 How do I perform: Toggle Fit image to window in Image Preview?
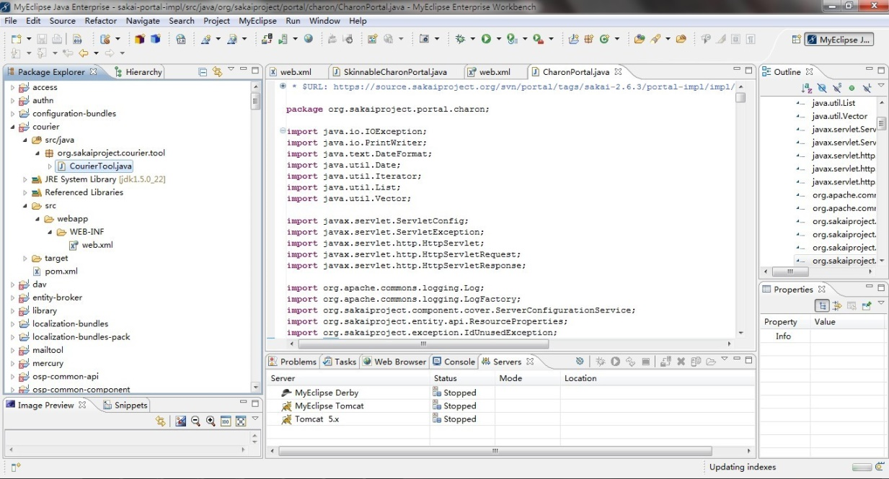pyautogui.click(x=241, y=421)
